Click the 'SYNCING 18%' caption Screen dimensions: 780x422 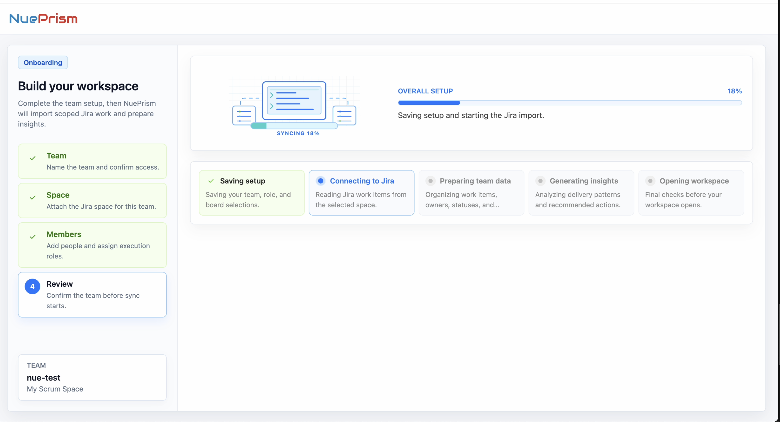pos(298,133)
